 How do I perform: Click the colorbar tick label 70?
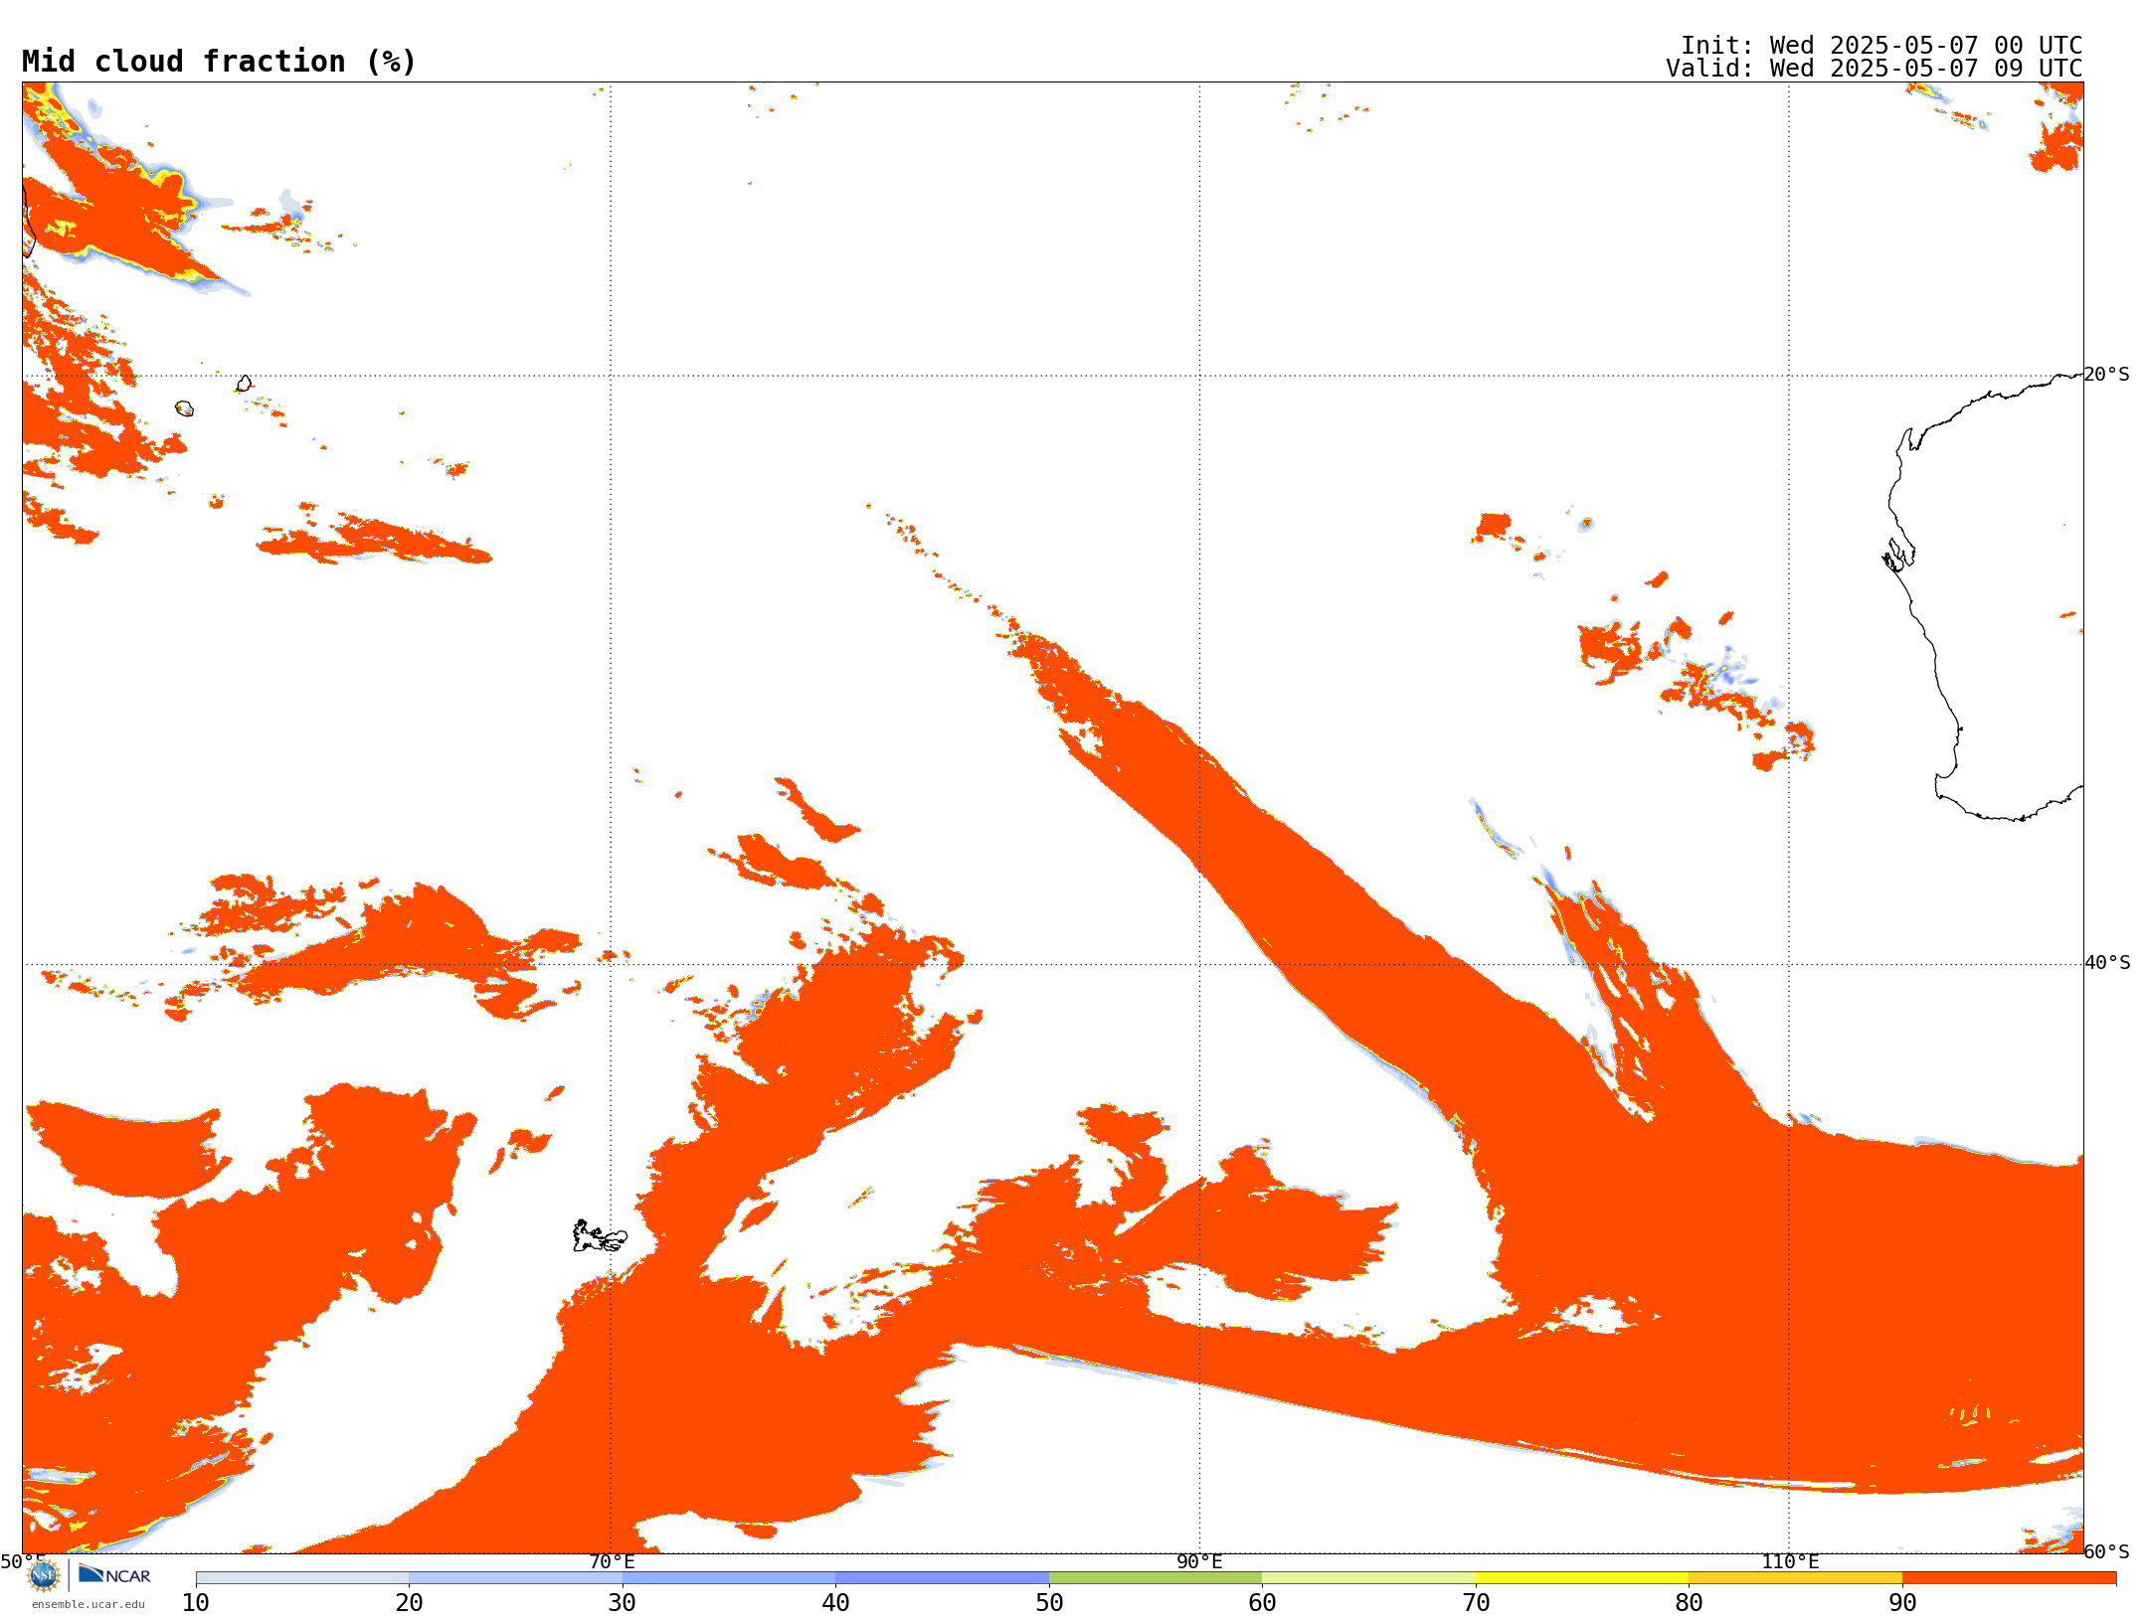coord(1476,1602)
